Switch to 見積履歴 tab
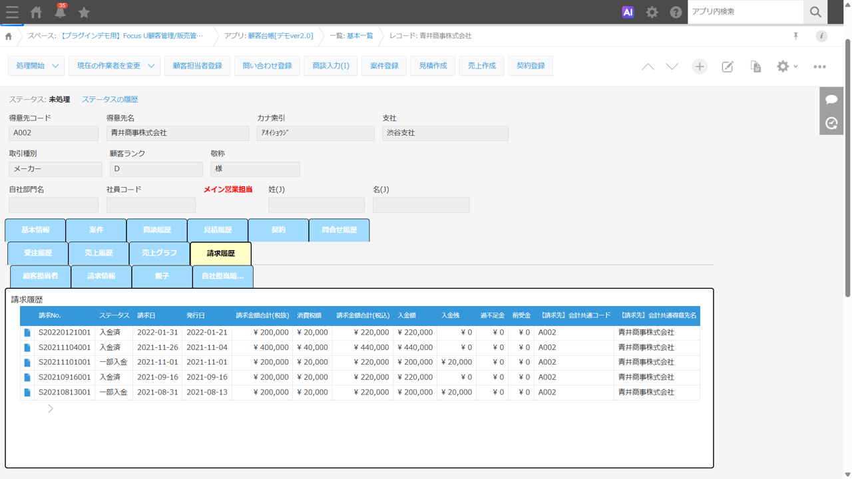This screenshot has height=479, width=852. point(218,230)
